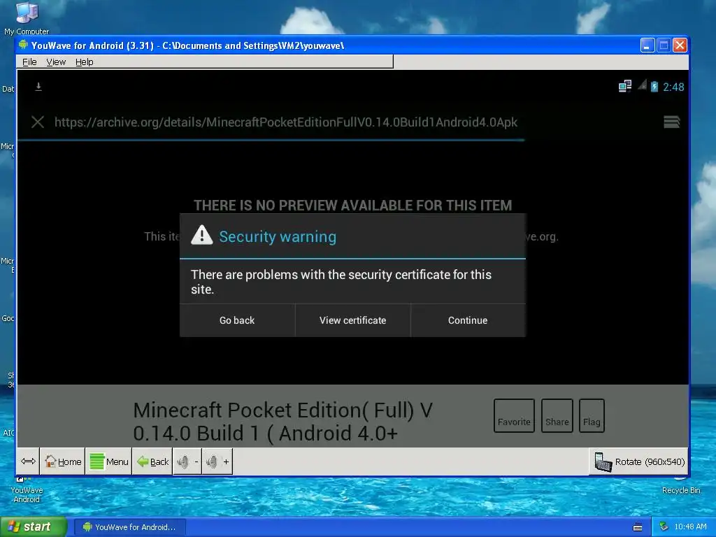This screenshot has width=716, height=537.
Task: Click the double-arrow expand toolbar icon
Action: (x=28, y=461)
